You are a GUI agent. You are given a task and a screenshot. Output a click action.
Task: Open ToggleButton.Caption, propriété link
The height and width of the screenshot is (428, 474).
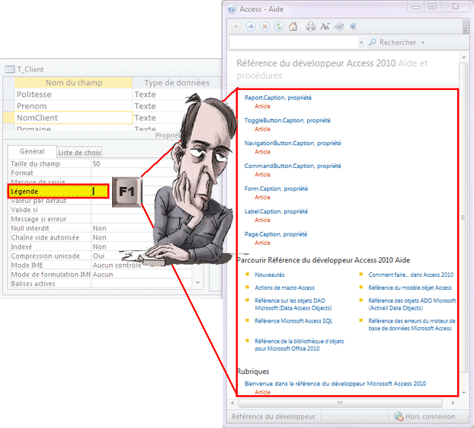[287, 121]
